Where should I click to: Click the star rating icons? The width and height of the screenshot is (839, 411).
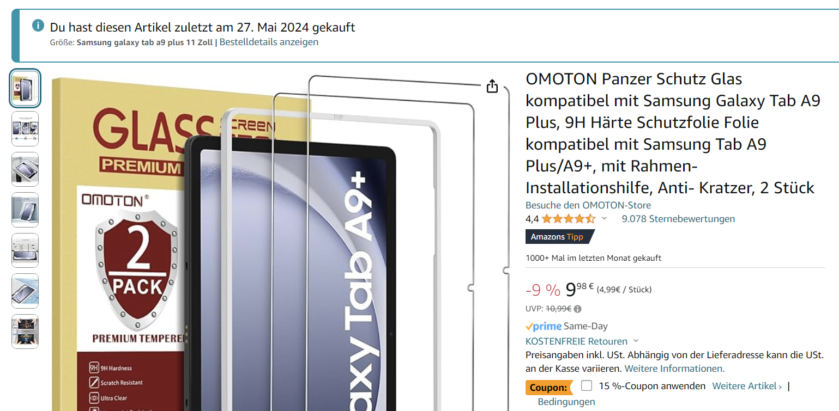(569, 219)
